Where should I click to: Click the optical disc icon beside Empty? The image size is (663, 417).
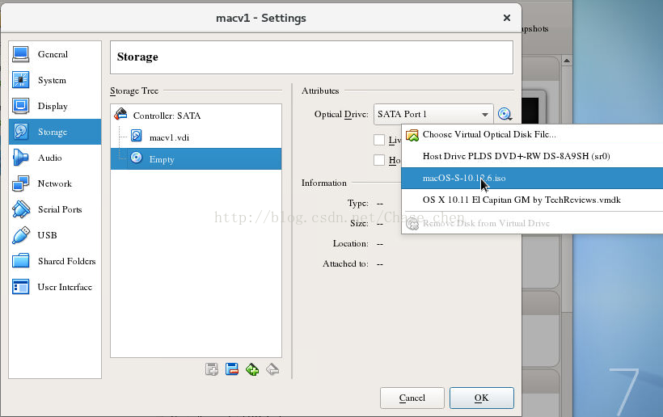click(x=136, y=158)
